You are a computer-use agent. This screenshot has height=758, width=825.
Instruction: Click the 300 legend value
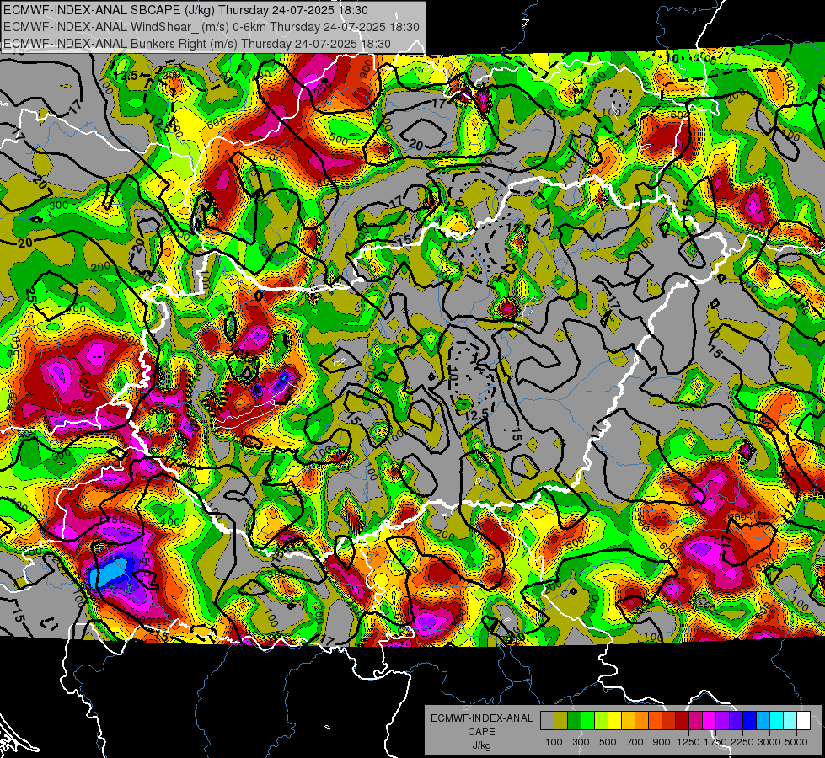(581, 742)
